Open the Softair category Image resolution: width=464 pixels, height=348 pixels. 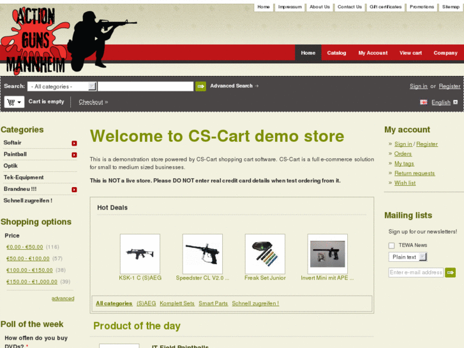(x=12, y=143)
